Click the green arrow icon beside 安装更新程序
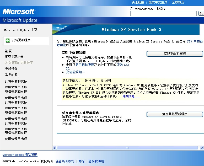 [8, 40]
